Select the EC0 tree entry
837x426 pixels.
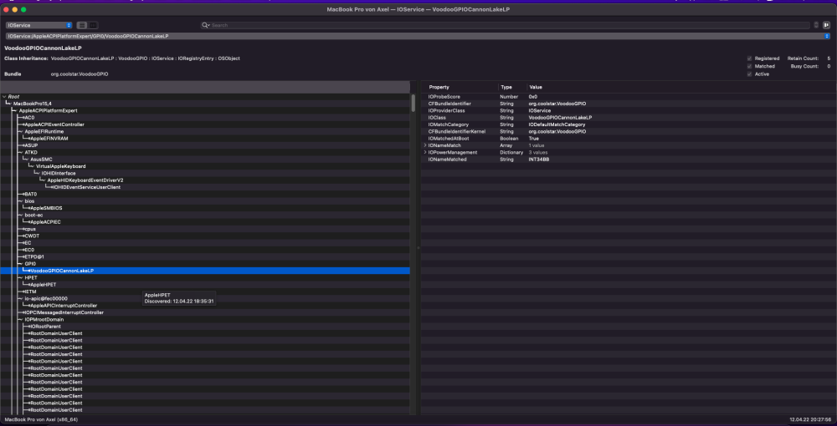coord(30,250)
